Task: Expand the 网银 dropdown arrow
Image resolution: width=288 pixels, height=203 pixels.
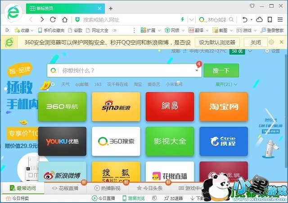Action: [183, 30]
